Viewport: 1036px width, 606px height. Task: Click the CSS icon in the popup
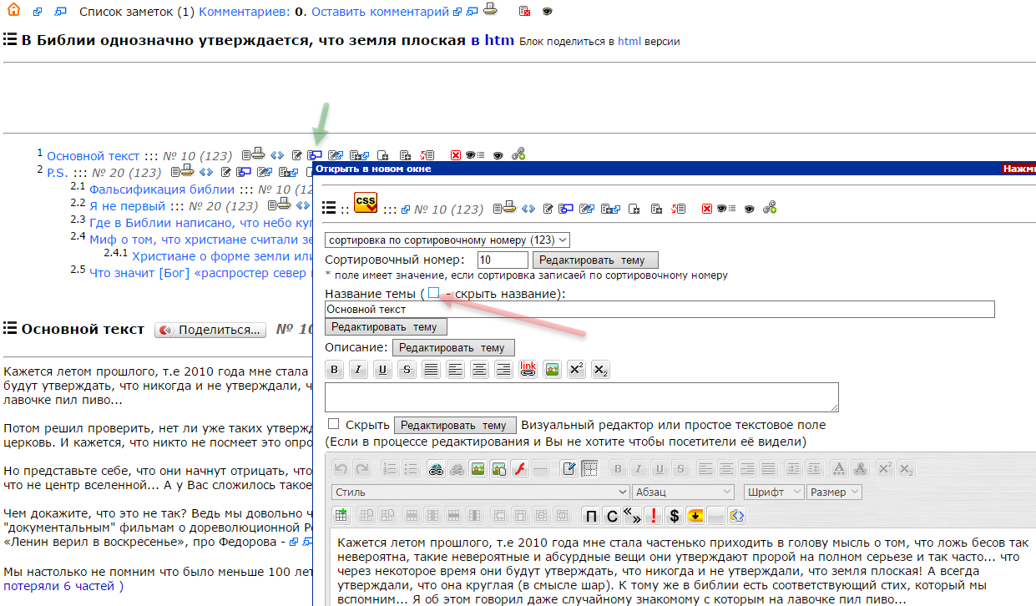(366, 203)
